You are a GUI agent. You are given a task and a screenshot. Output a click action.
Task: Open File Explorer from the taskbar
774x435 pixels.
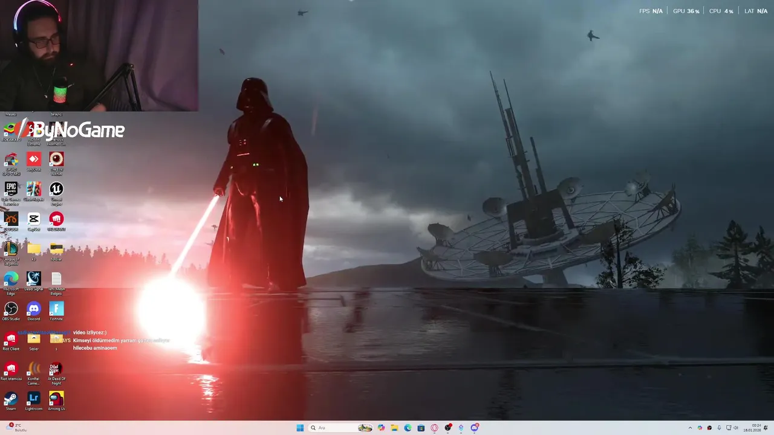[394, 428]
